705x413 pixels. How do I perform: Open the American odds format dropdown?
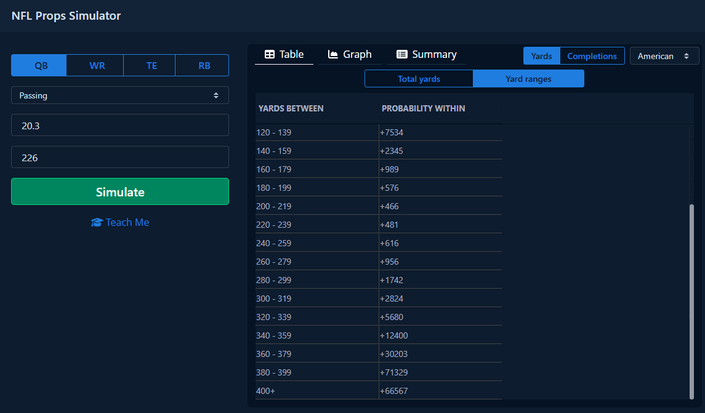[x=664, y=56]
